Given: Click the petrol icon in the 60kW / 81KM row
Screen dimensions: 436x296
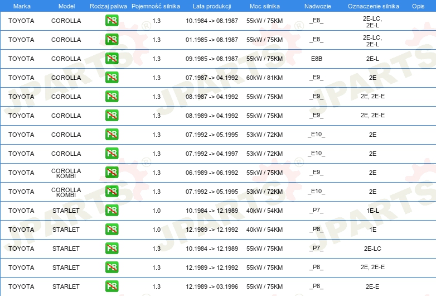Looking at the screenshot, I should click(112, 78).
